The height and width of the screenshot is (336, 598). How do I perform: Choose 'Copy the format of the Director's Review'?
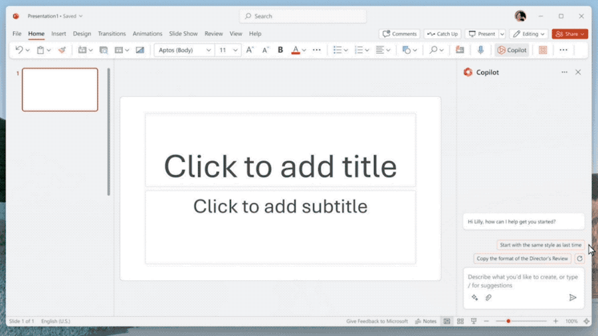point(522,258)
